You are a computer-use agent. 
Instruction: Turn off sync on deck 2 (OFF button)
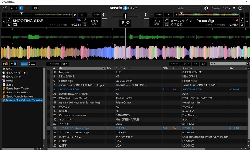coord(152,15)
